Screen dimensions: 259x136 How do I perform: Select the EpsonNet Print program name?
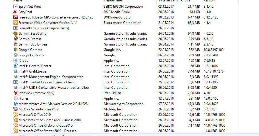(30, 7)
